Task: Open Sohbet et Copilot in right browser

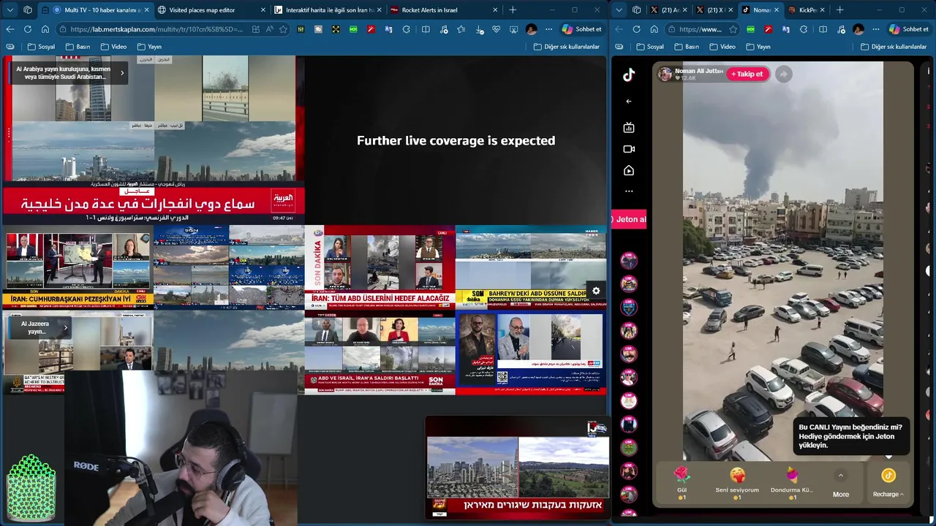Action: tap(908, 29)
